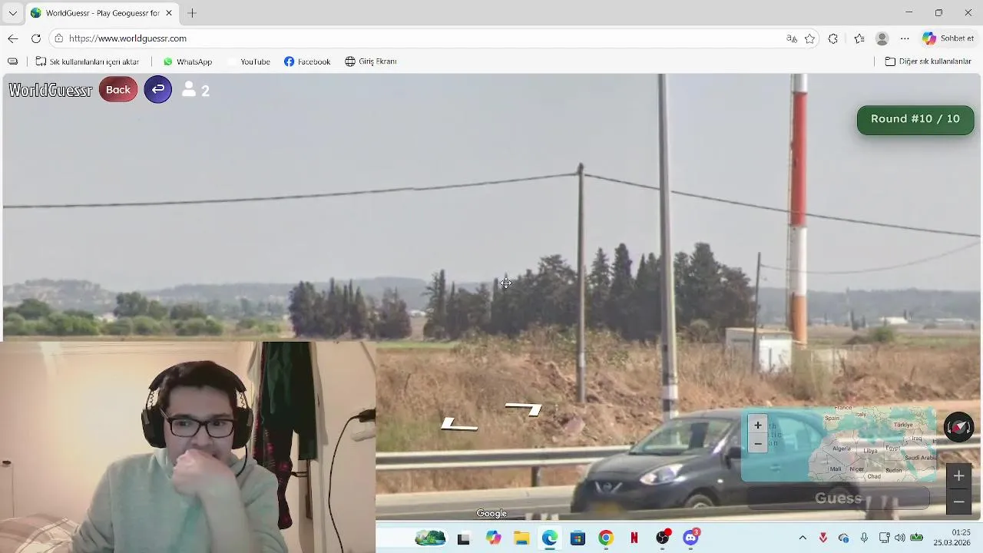
Task: Show hidden system tray icons
Action: 803,538
